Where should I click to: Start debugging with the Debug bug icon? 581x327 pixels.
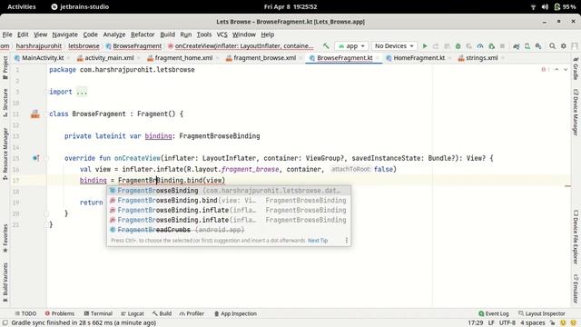point(458,46)
